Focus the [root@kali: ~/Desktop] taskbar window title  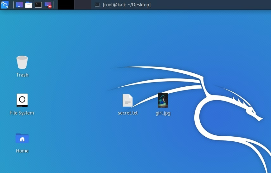[x=126, y=5]
